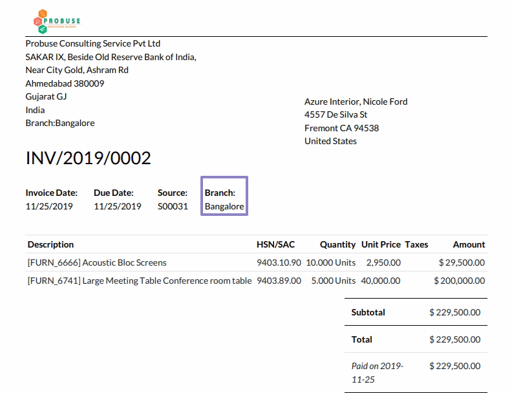This screenshot has width=512, height=393.
Task: Click the Subtotal amount $ 229,500.00
Action: click(455, 312)
